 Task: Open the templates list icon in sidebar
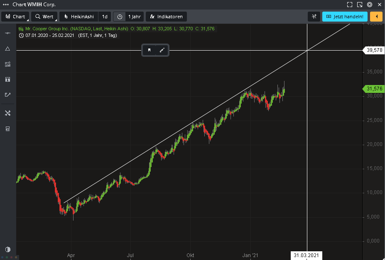click(7, 129)
